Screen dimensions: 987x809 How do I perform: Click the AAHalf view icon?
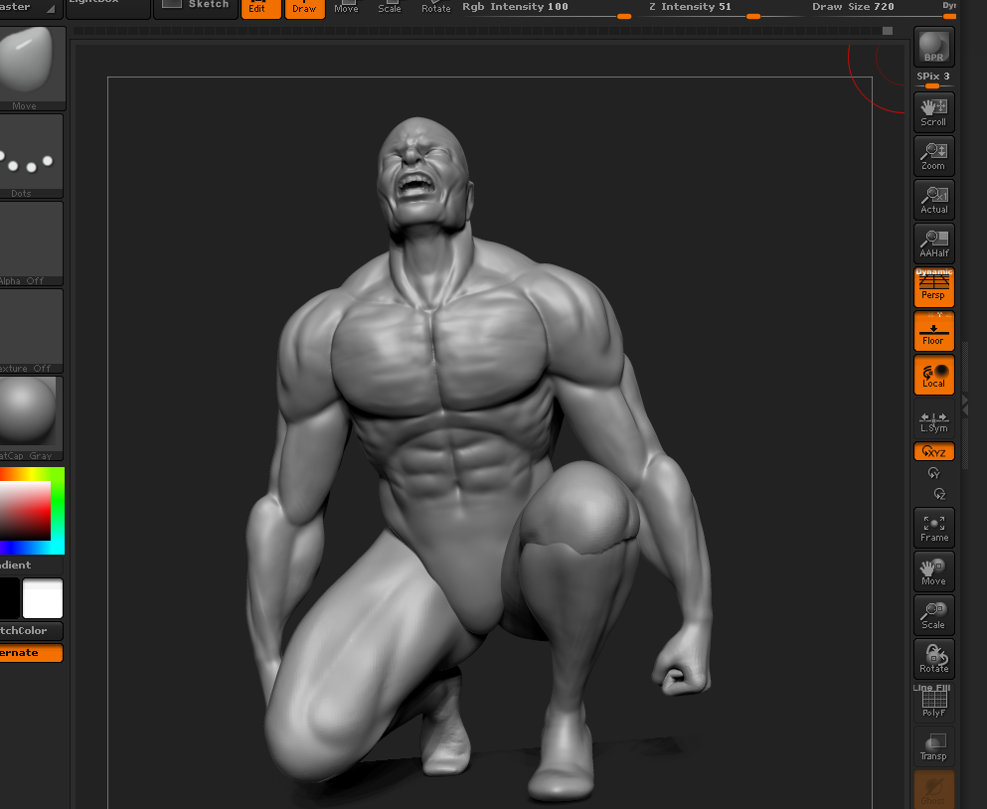933,243
